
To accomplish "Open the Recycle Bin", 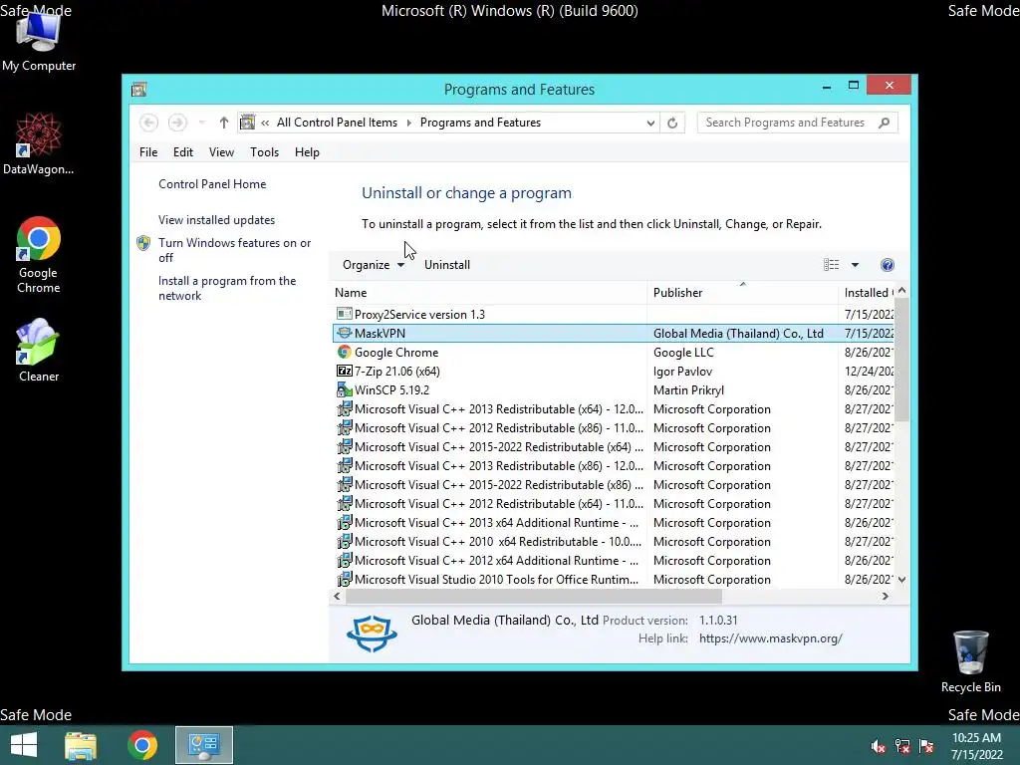I will tap(970, 661).
